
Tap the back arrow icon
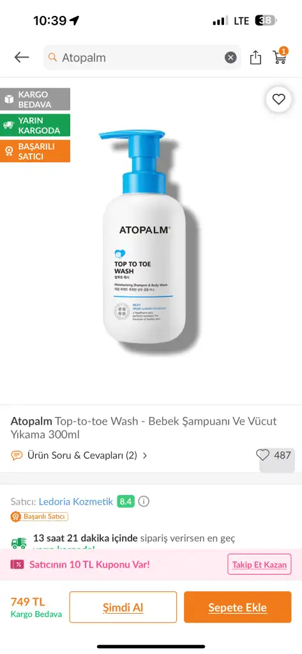[22, 57]
